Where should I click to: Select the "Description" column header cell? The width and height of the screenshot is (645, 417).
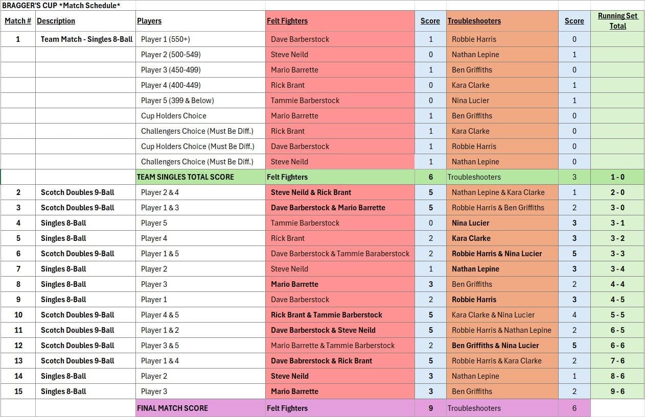pos(85,21)
